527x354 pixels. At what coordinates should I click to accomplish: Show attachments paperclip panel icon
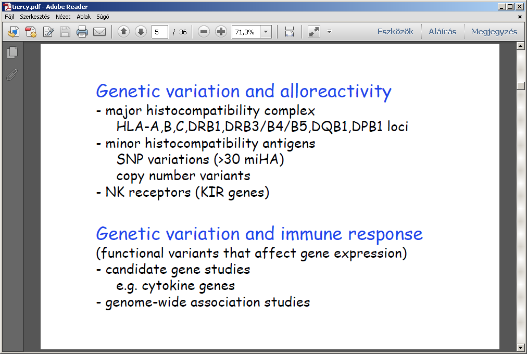[12, 74]
